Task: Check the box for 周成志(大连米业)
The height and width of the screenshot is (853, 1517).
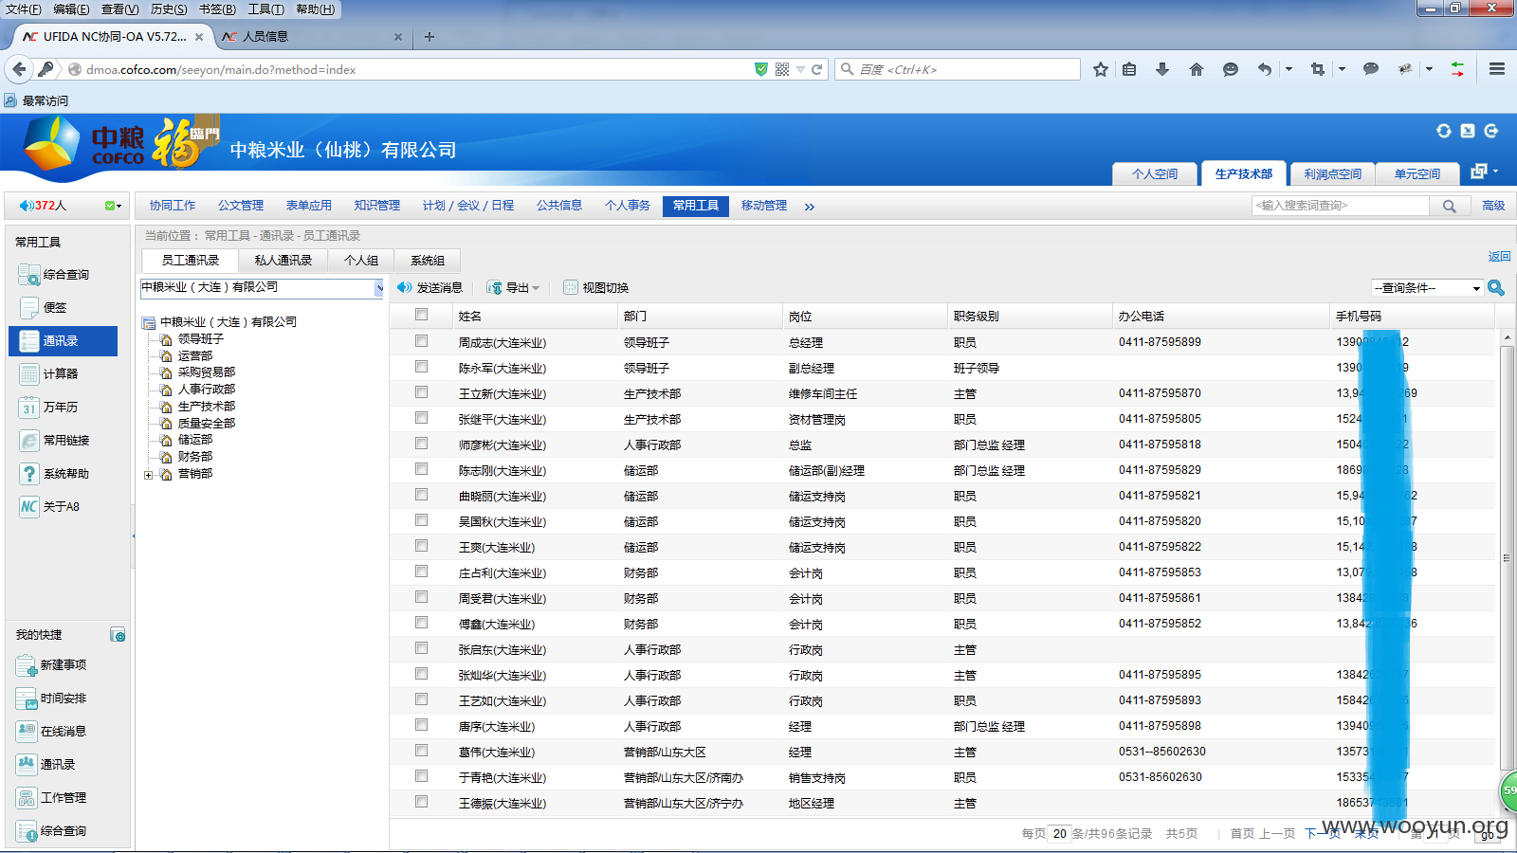Action: click(x=421, y=341)
